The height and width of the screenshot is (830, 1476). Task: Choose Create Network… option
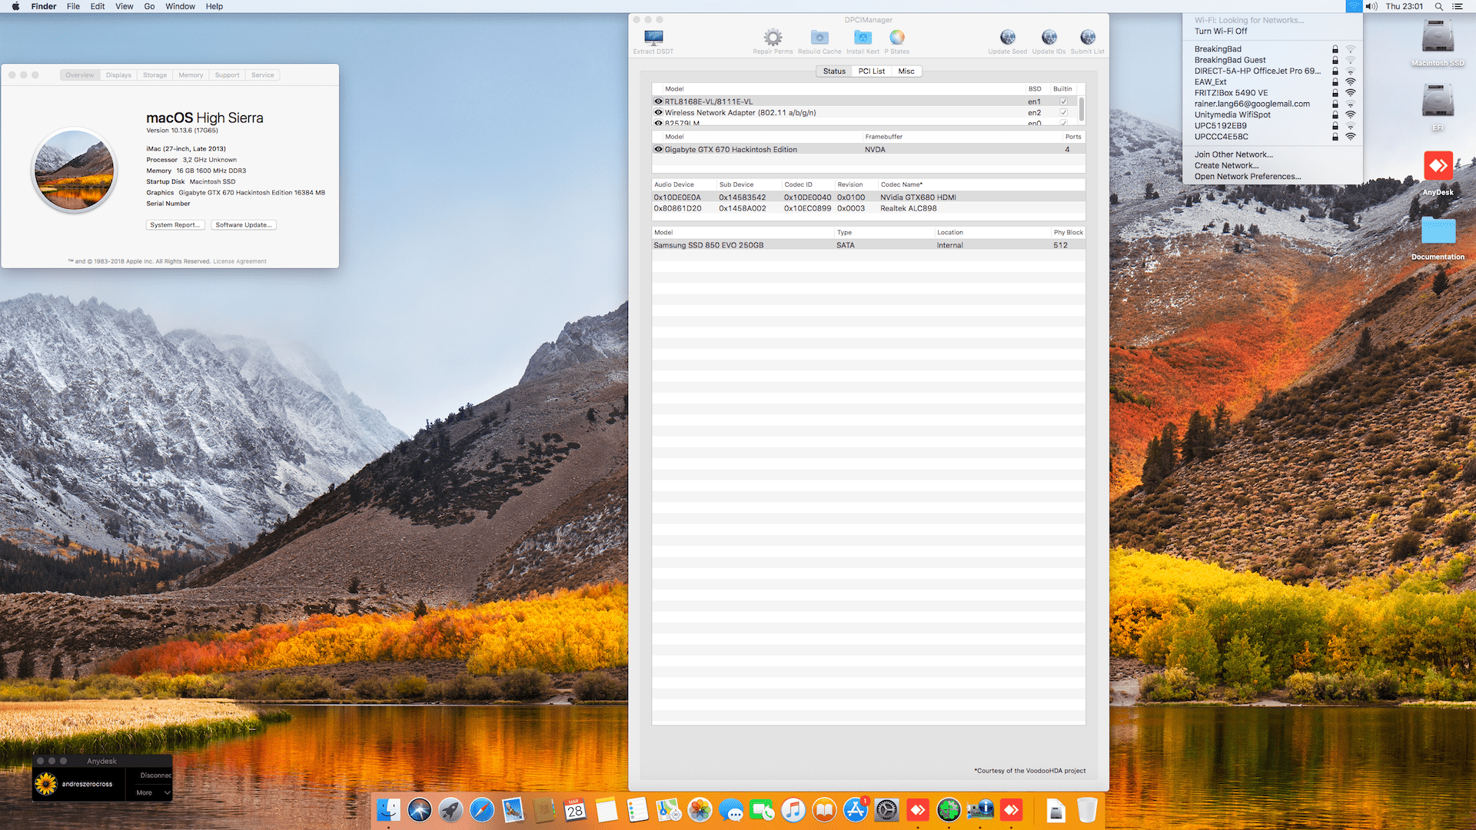(1272, 165)
